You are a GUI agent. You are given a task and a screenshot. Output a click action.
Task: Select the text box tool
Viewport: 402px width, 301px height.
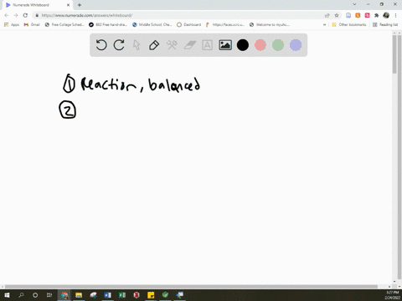pos(207,45)
